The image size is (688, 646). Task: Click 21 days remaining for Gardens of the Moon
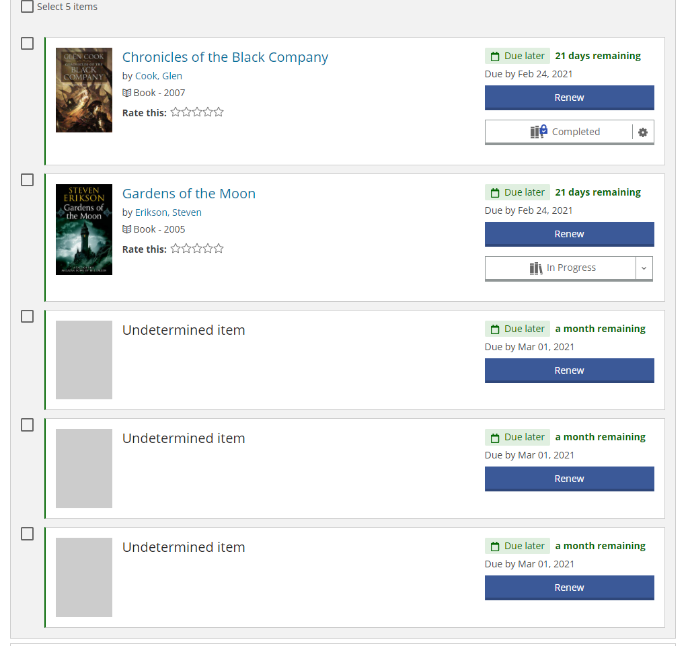598,192
